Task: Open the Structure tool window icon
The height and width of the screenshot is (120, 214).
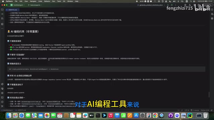Action: [2, 24]
